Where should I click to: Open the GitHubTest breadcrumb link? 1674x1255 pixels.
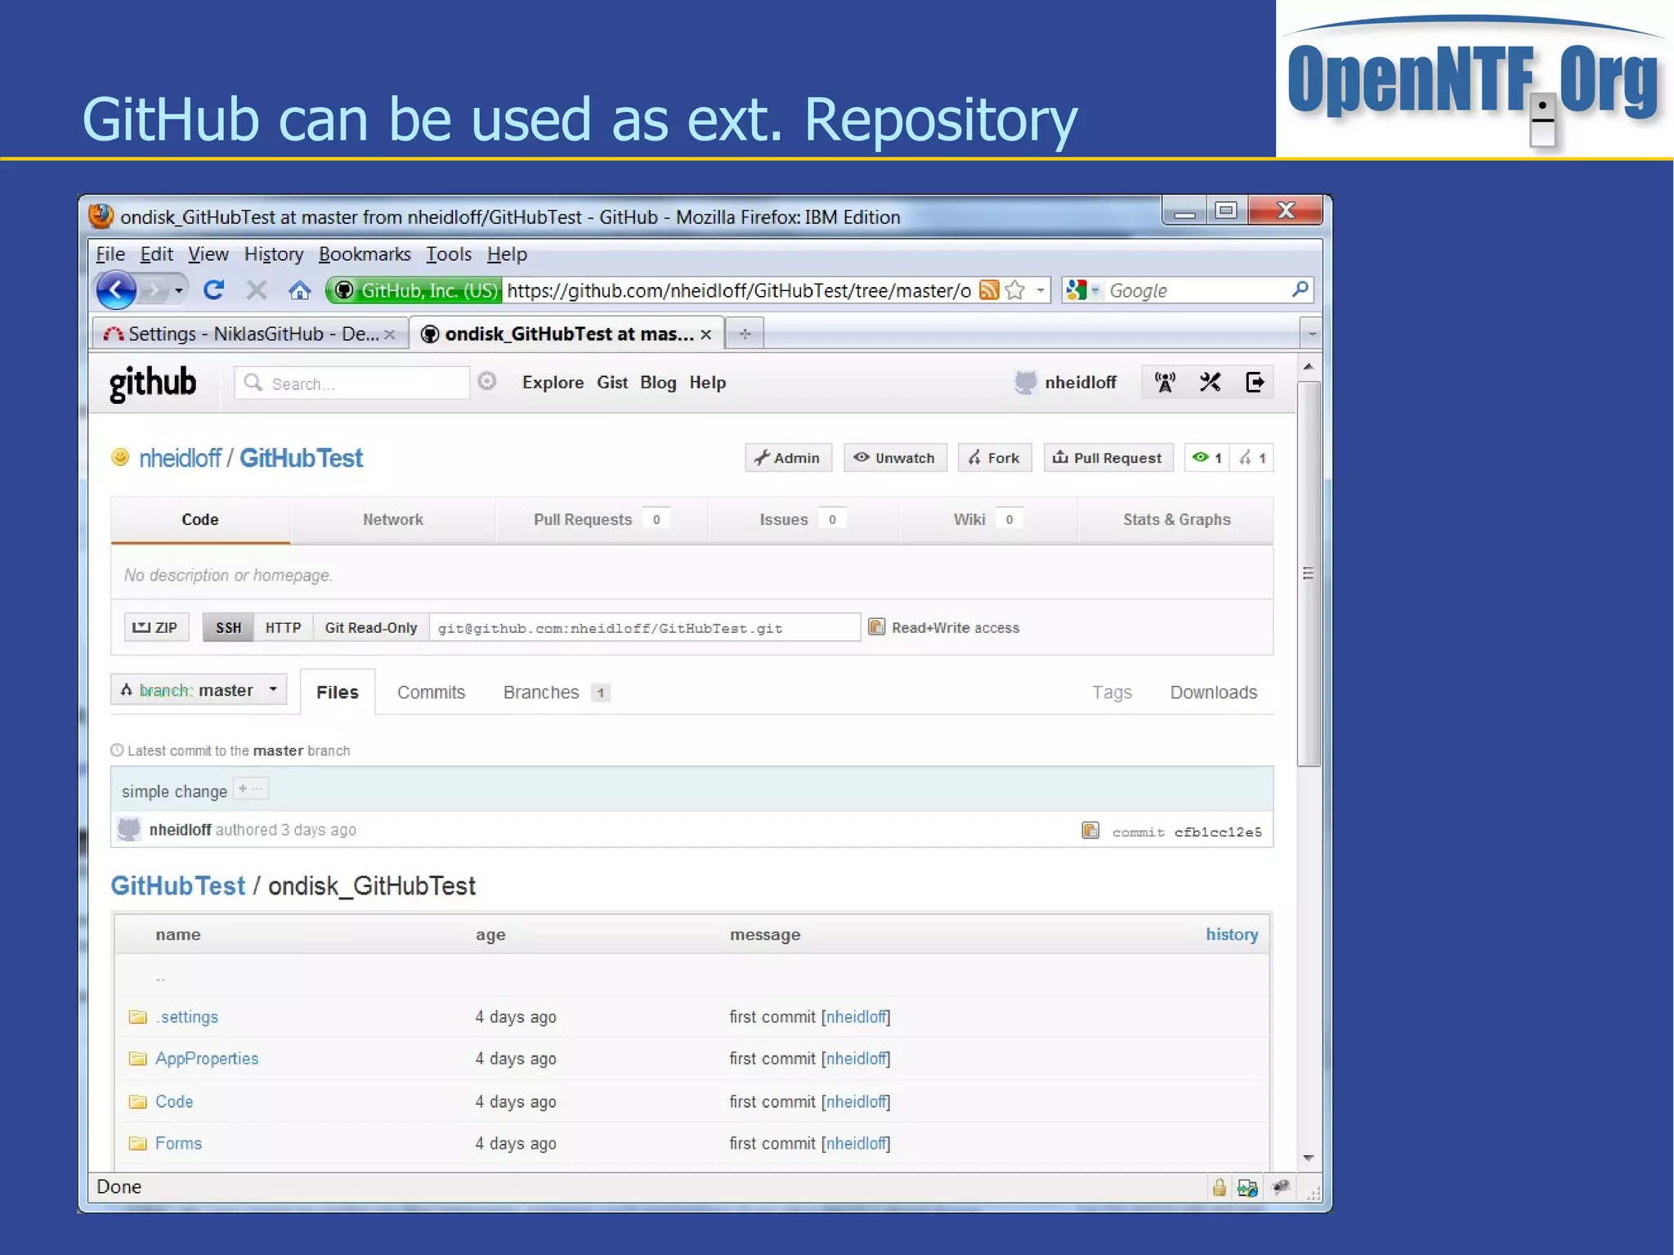tap(177, 885)
